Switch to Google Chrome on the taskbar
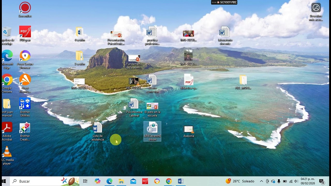The height and width of the screenshot is (186, 331). (169, 181)
